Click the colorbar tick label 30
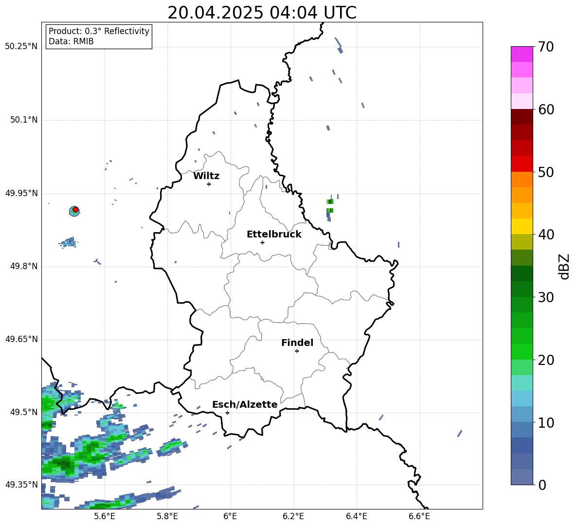Viewport: 576px width, 526px height. [546, 297]
